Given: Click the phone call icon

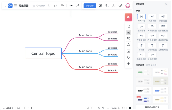Looking at the screenshot, I should [107, 6].
